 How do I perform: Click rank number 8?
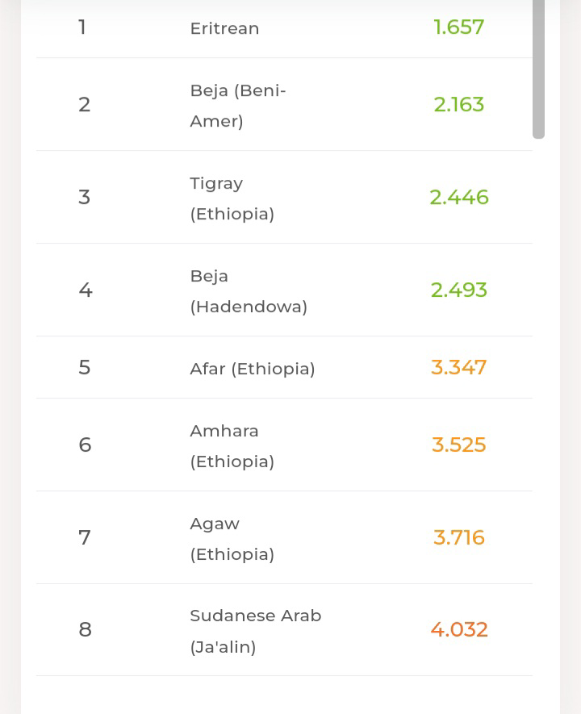click(85, 630)
